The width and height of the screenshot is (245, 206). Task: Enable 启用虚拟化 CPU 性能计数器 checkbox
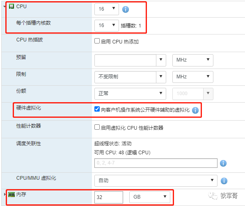click(97, 127)
